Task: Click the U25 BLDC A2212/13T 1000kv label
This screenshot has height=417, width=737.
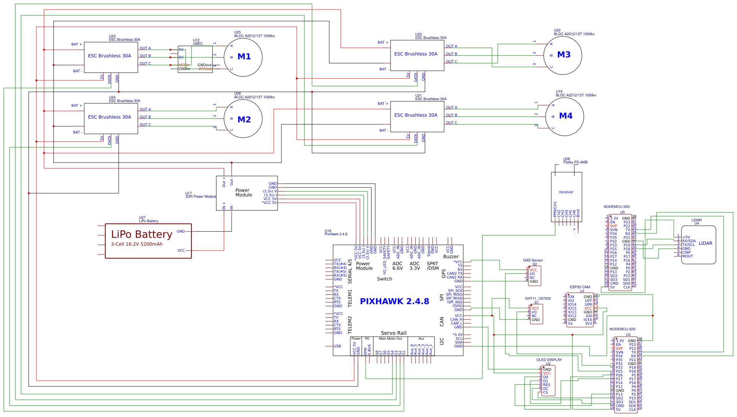Action: pos(255,34)
